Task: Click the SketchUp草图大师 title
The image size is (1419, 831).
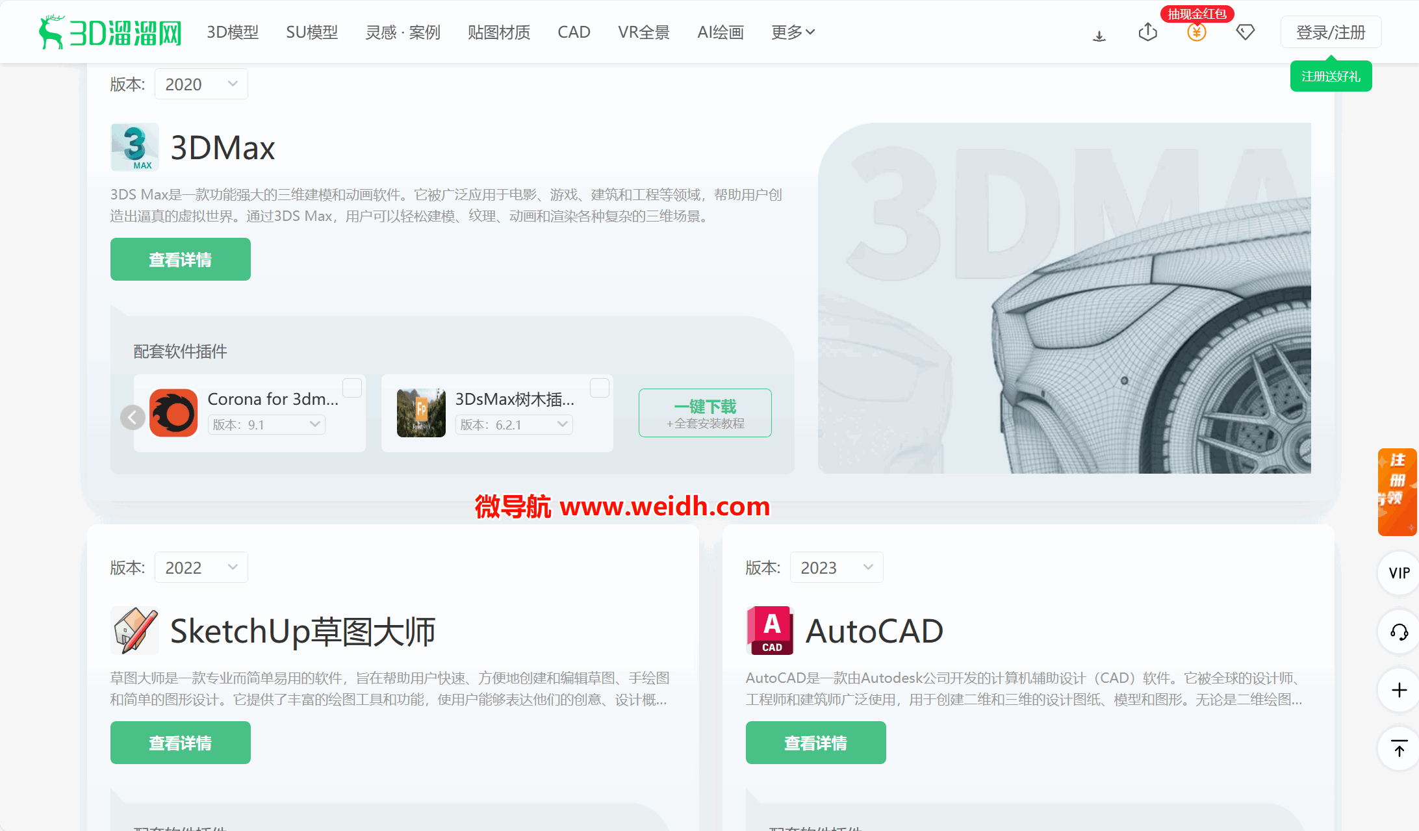Action: 303,631
